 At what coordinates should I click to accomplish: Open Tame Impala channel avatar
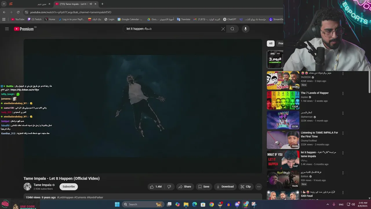27,187
